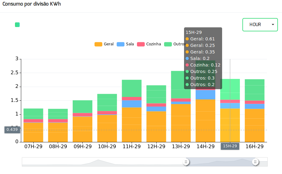
Task: Click the red Cozinha swatch in legend
Action: [141, 44]
